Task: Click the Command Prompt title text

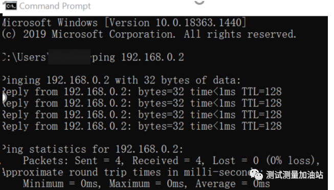Action: click(x=55, y=6)
